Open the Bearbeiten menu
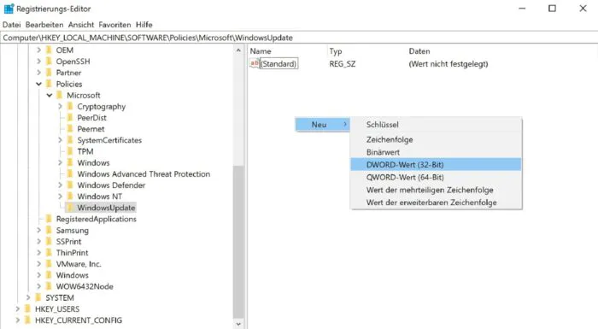 pyautogui.click(x=44, y=25)
